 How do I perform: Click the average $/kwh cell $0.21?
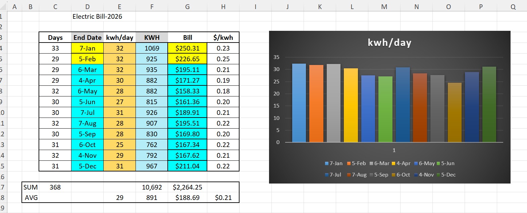(223, 198)
